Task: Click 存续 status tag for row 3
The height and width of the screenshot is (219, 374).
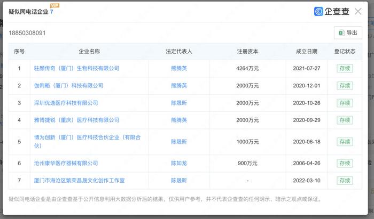Action: click(345, 103)
